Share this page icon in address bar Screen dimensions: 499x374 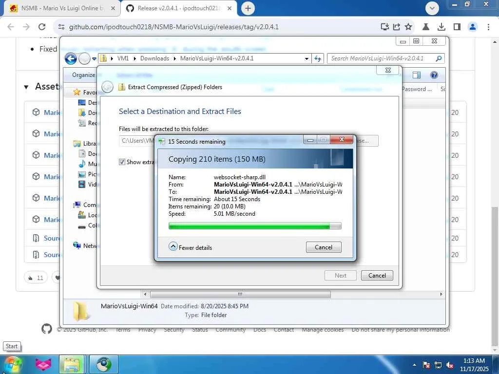(x=397, y=27)
